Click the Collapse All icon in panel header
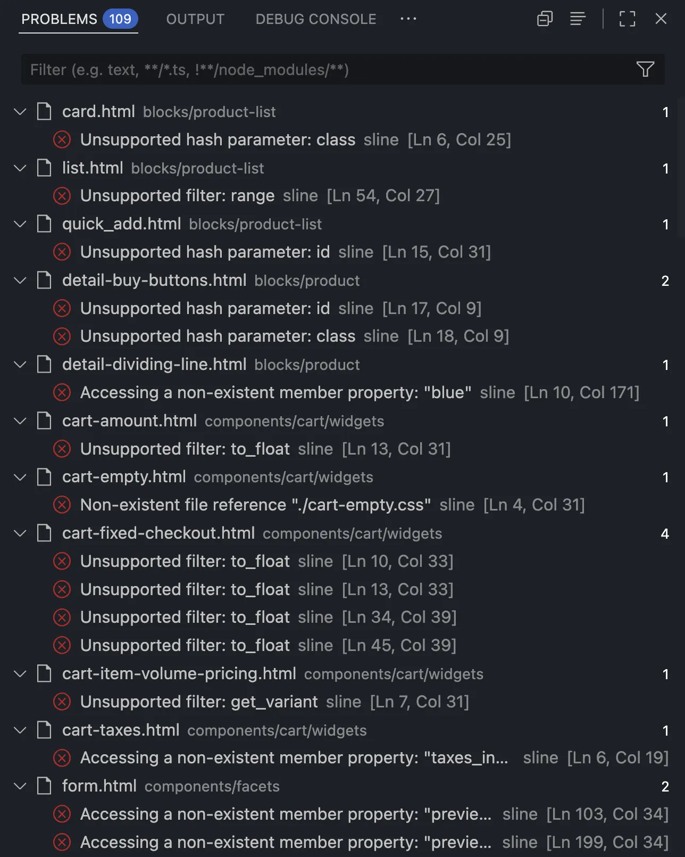The image size is (685, 857). [545, 19]
